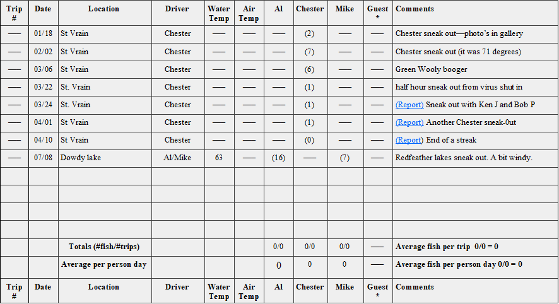This screenshot has width=559, height=304.
Task: Select the 01/18 date cell
Action: 43,34
